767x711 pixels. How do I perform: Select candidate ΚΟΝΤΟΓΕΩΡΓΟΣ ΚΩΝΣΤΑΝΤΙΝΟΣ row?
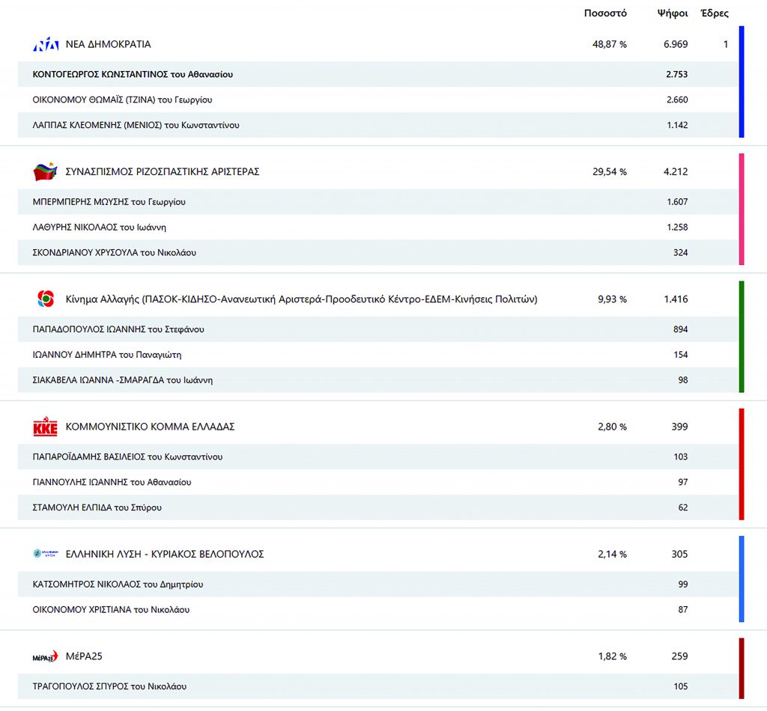point(133,75)
